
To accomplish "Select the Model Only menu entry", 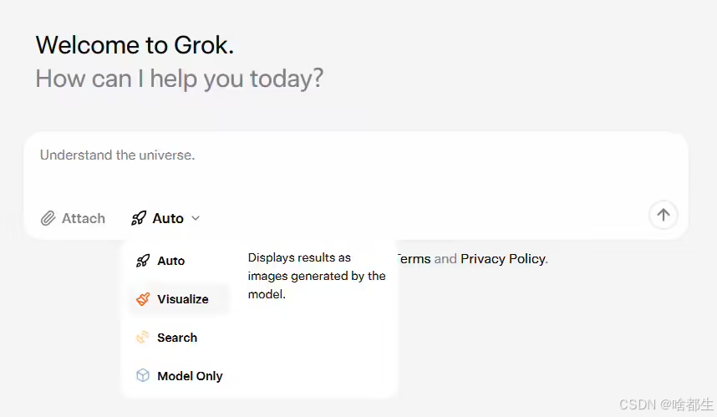I will point(190,376).
